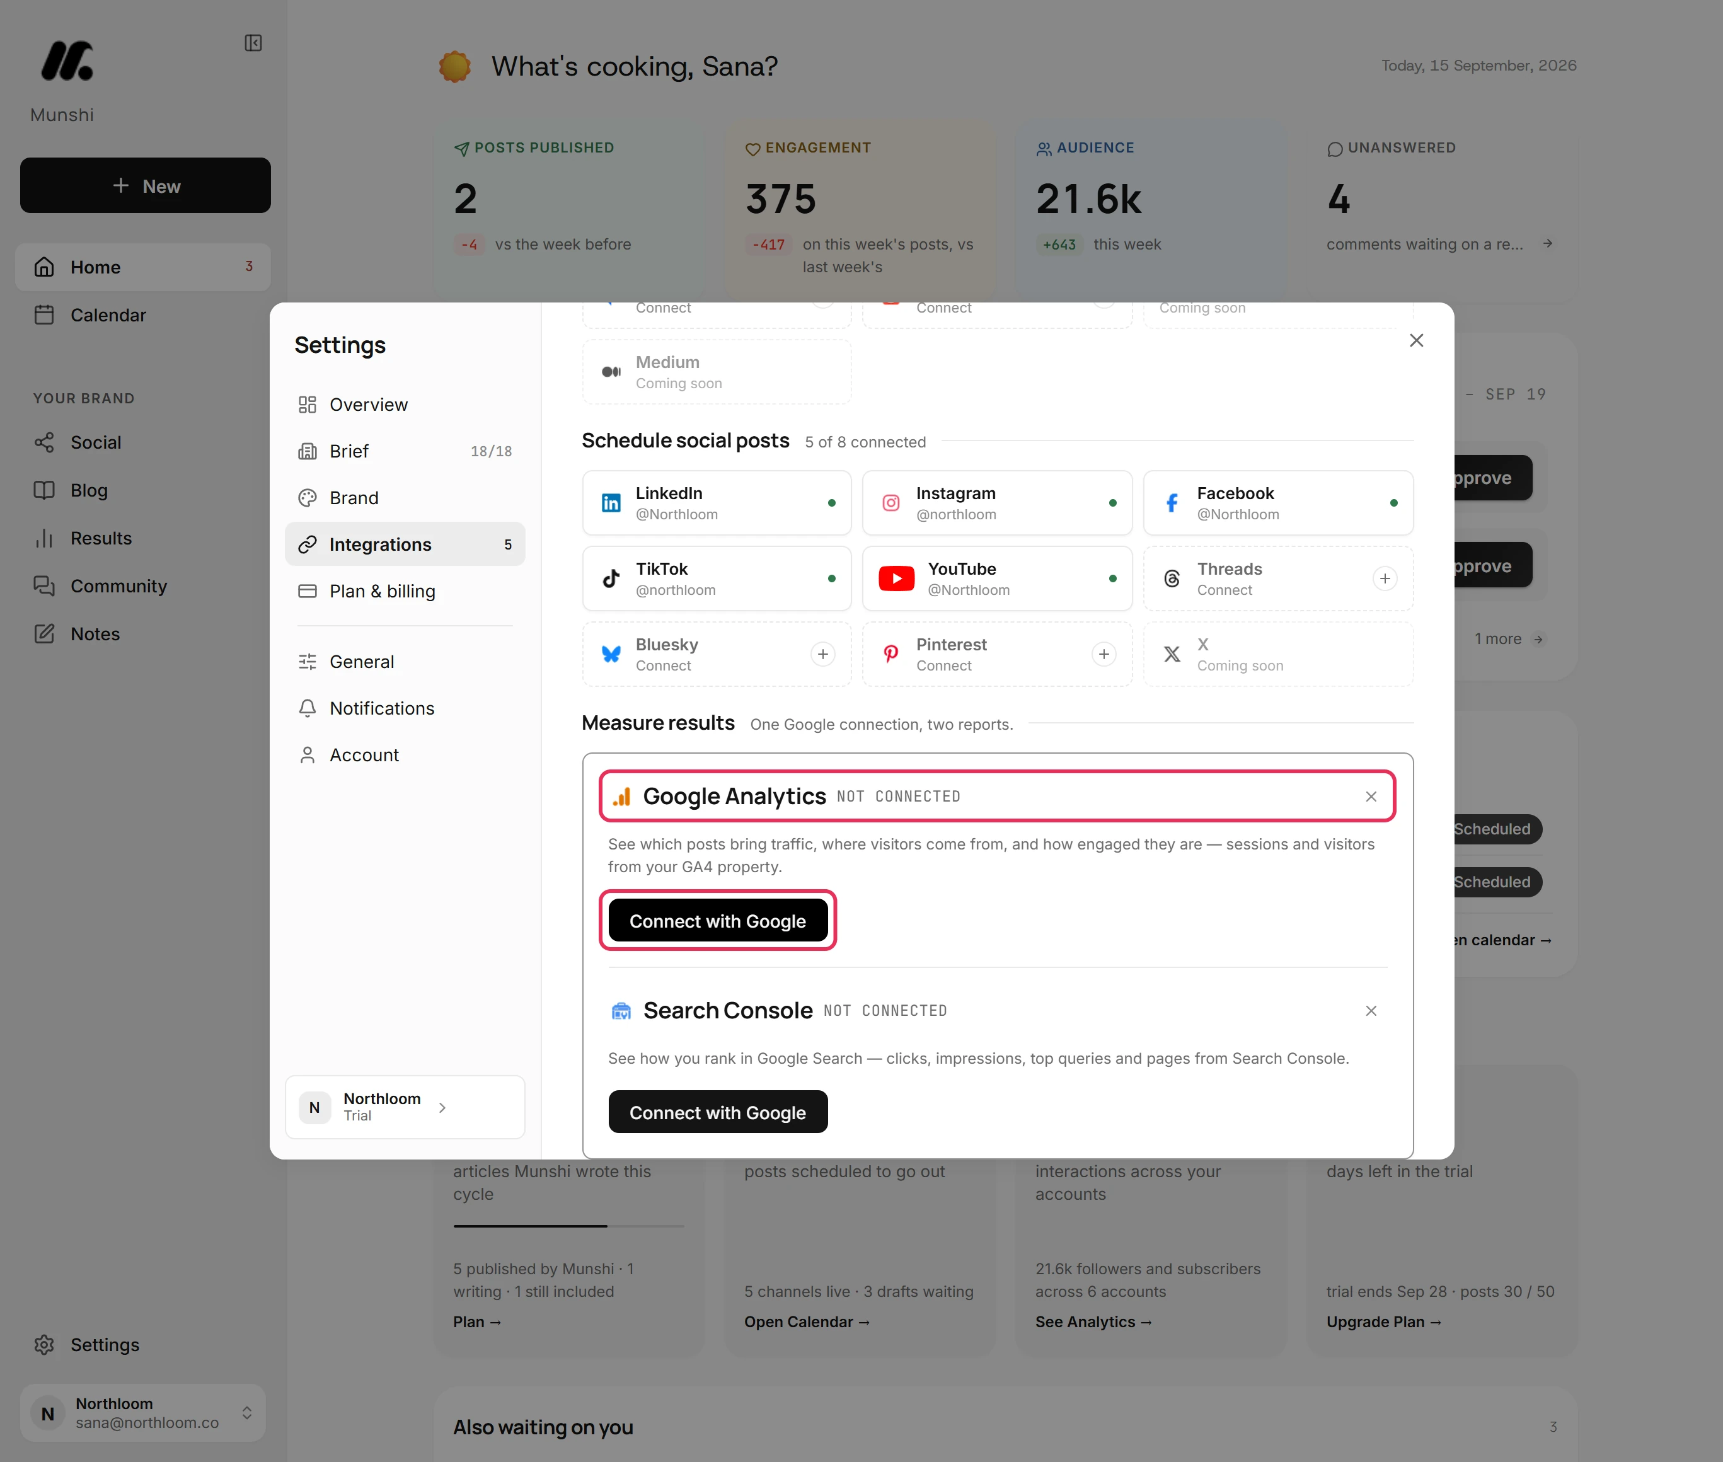Viewport: 1723px width, 1462px height.
Task: Click the Audience stat card
Action: (x=1151, y=212)
